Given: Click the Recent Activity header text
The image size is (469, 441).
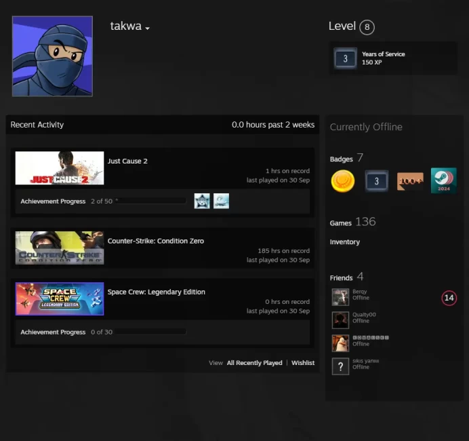Looking at the screenshot, I should [37, 125].
